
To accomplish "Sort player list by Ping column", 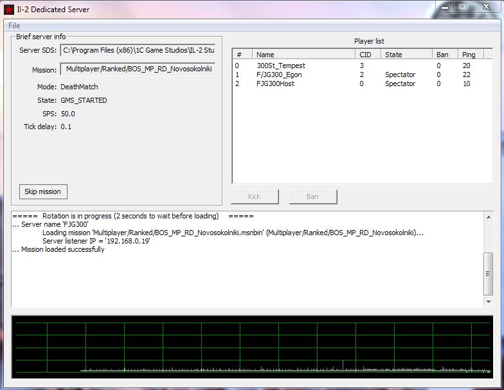I will click(x=471, y=54).
